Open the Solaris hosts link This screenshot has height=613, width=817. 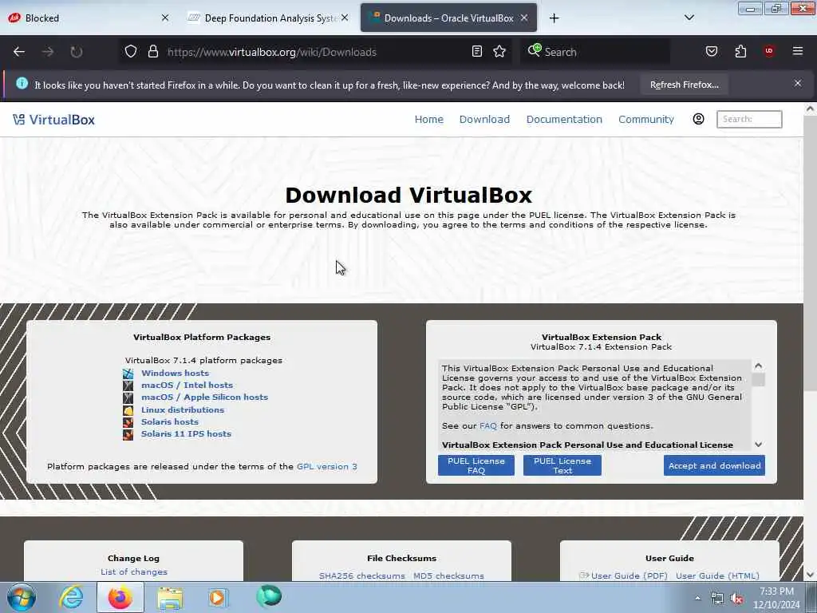tap(170, 421)
